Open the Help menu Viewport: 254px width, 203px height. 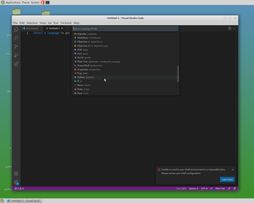pyautogui.click(x=77, y=23)
